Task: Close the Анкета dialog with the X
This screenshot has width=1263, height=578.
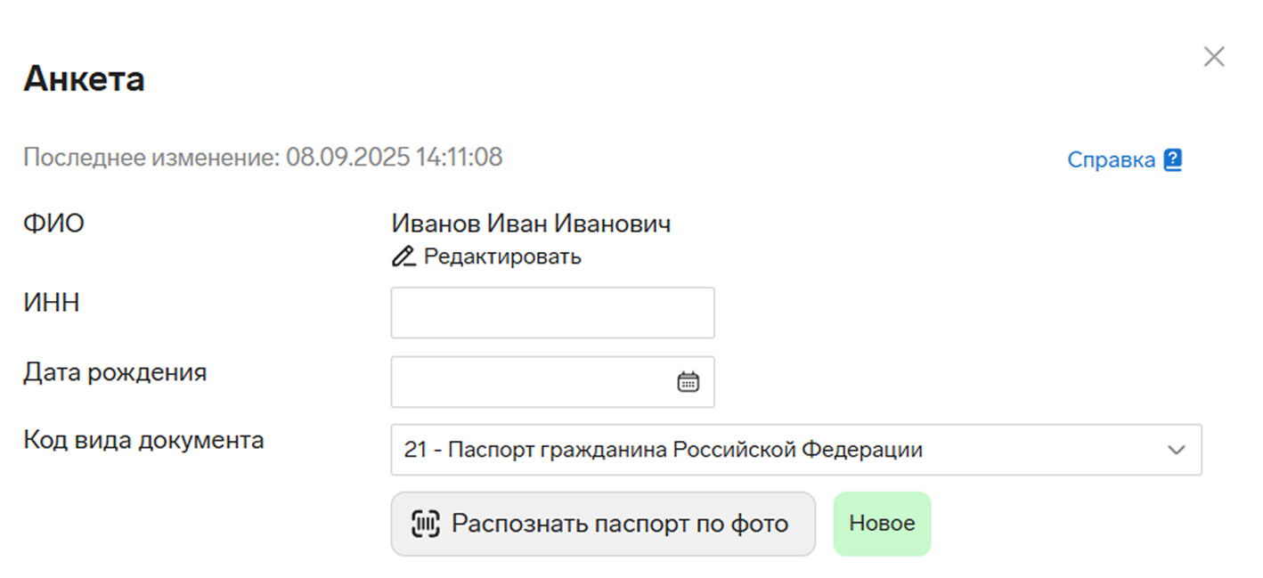Action: [1213, 57]
